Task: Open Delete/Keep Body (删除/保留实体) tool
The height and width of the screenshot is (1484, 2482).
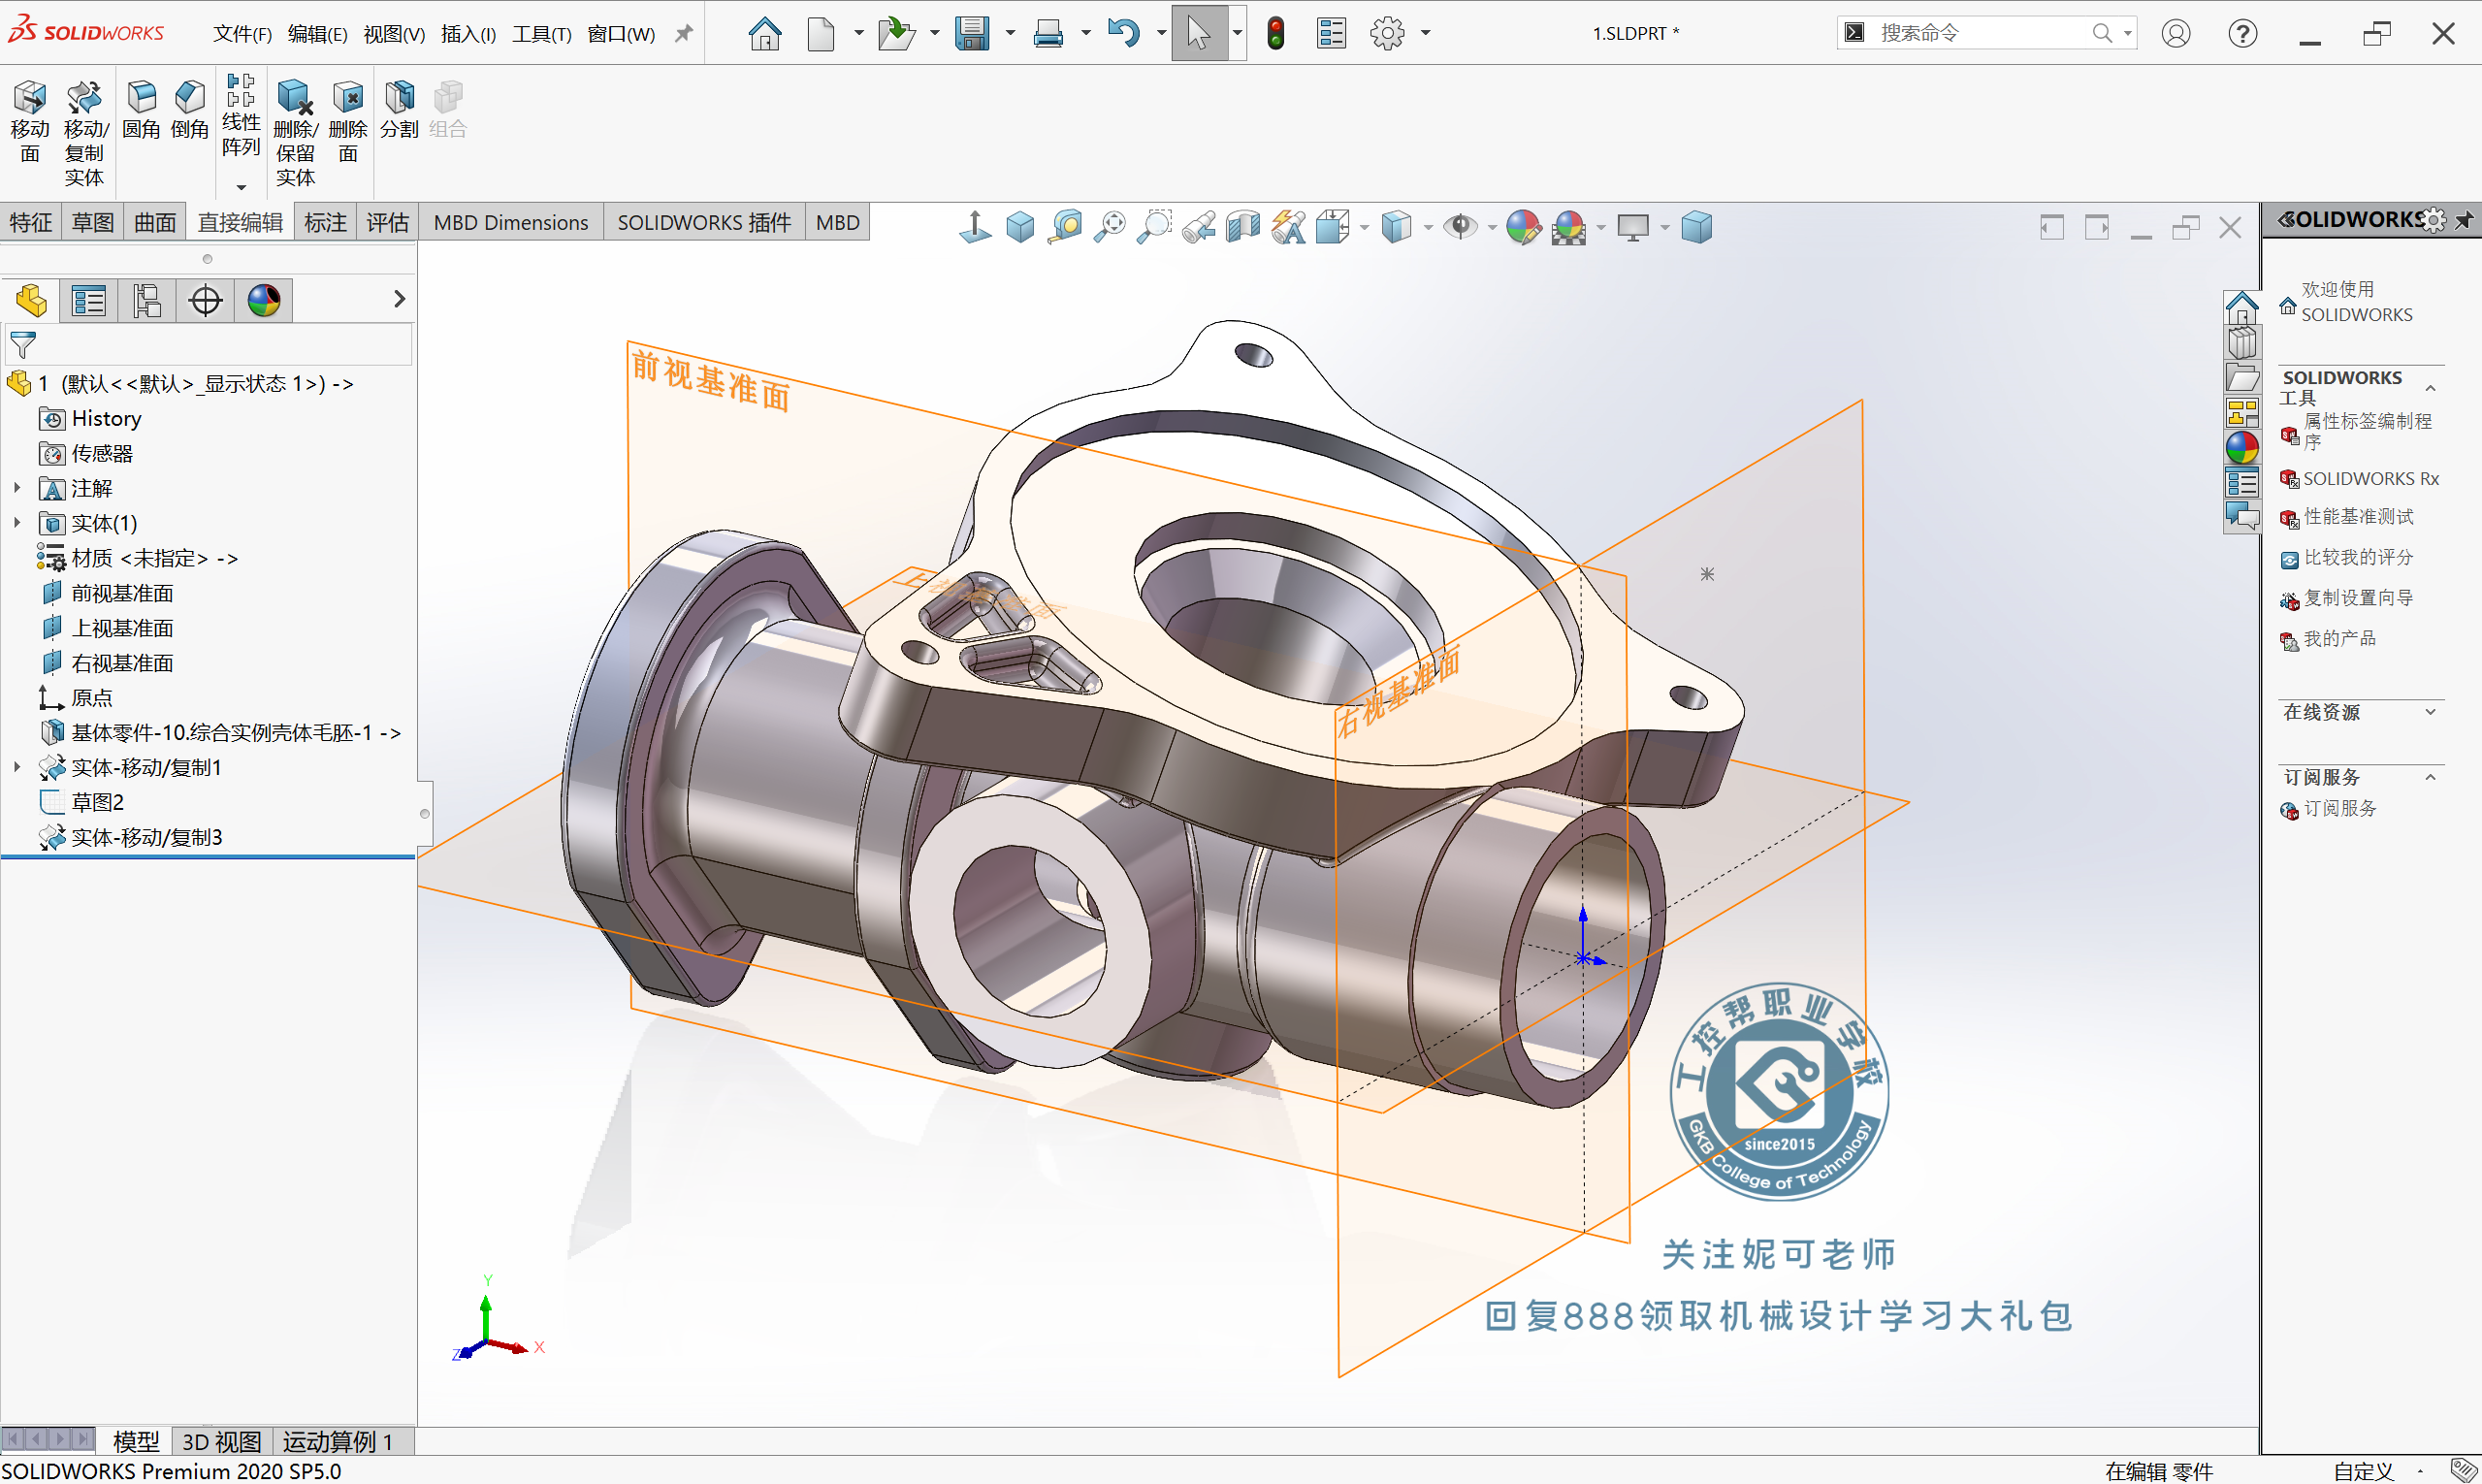Action: [295, 133]
